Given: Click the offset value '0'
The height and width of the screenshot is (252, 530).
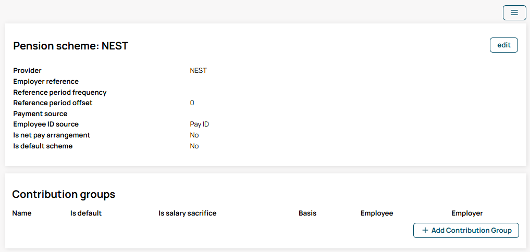Looking at the screenshot, I should click(192, 103).
